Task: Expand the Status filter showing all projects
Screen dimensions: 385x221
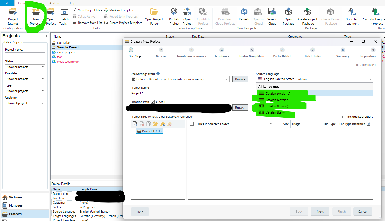Action: (25, 67)
